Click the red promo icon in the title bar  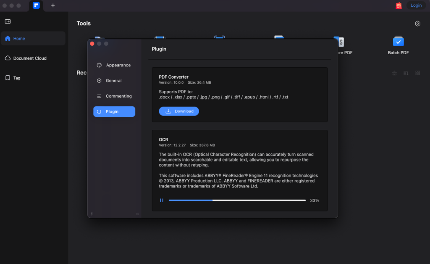[398, 5]
